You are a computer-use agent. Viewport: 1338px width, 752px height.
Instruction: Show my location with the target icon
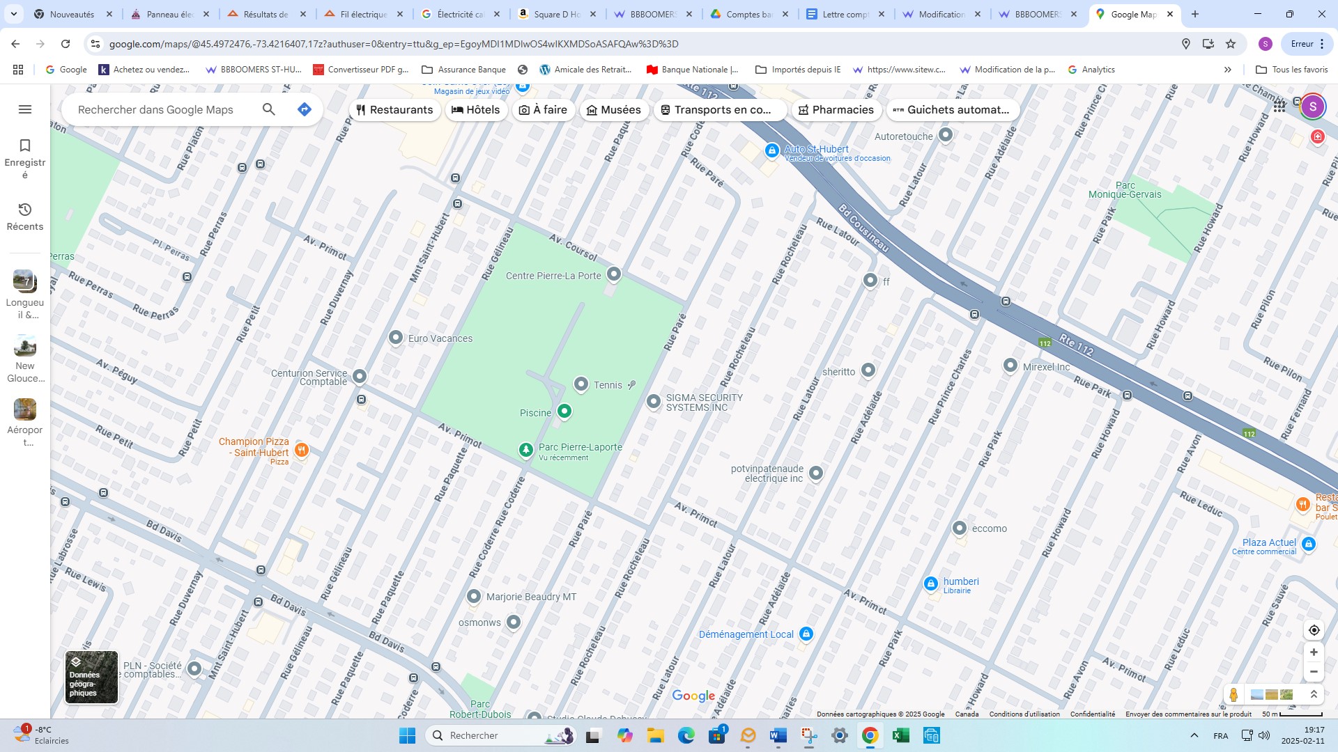click(x=1314, y=630)
